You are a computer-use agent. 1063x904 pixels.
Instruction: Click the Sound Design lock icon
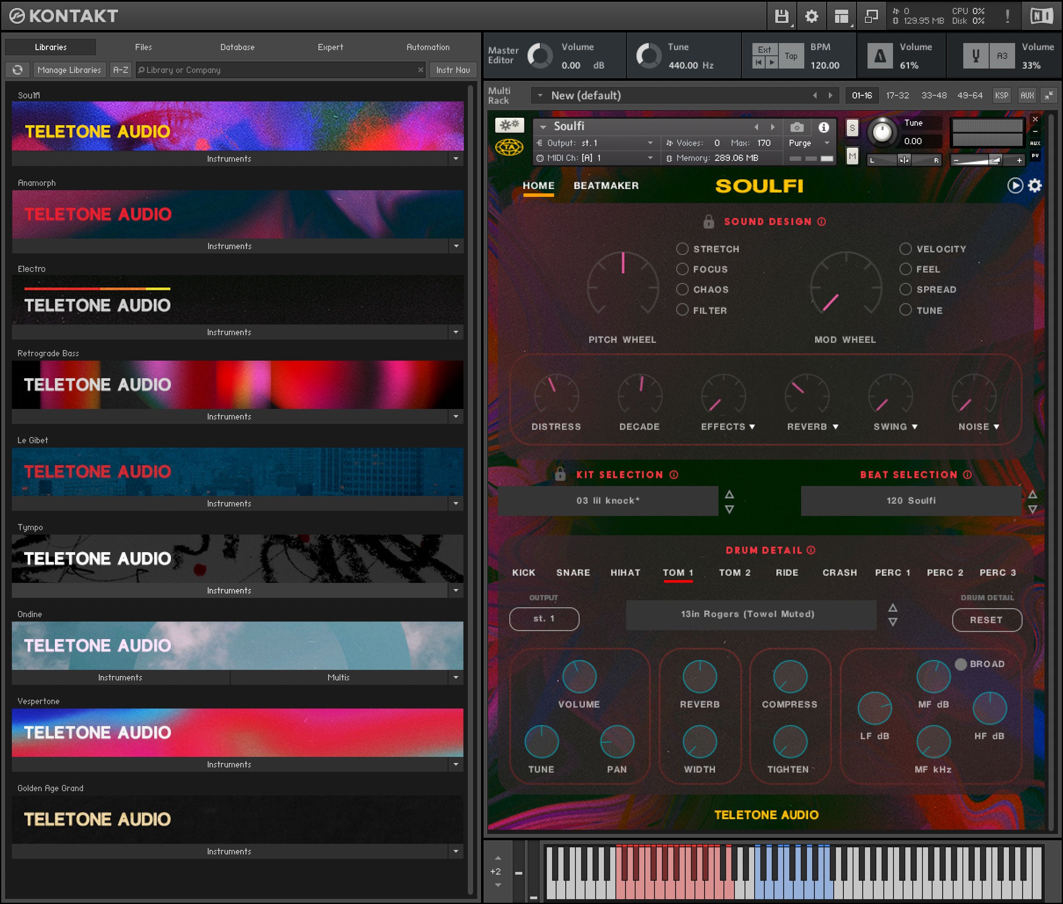pyautogui.click(x=709, y=221)
